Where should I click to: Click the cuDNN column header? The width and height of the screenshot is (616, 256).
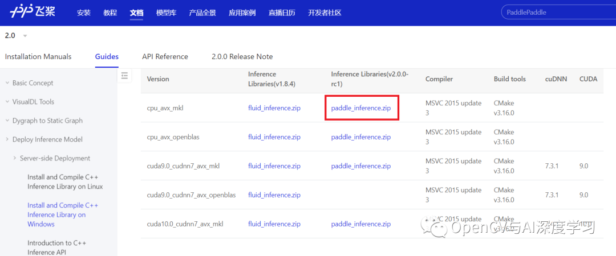556,79
